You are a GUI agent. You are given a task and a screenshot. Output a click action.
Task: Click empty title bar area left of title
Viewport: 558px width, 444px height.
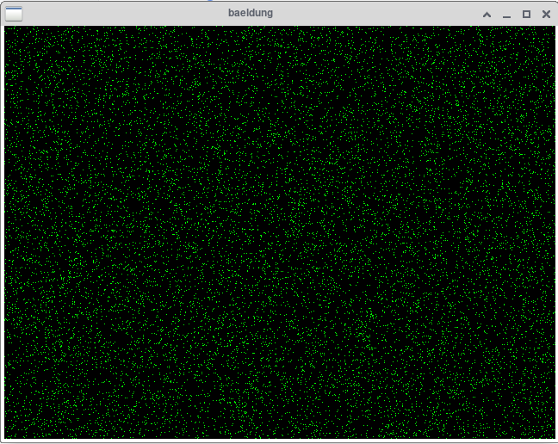tap(121, 13)
